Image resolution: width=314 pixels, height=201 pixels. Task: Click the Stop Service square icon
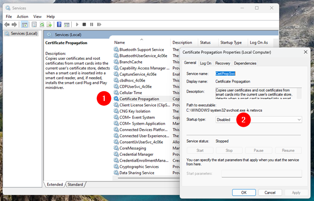(84, 24)
